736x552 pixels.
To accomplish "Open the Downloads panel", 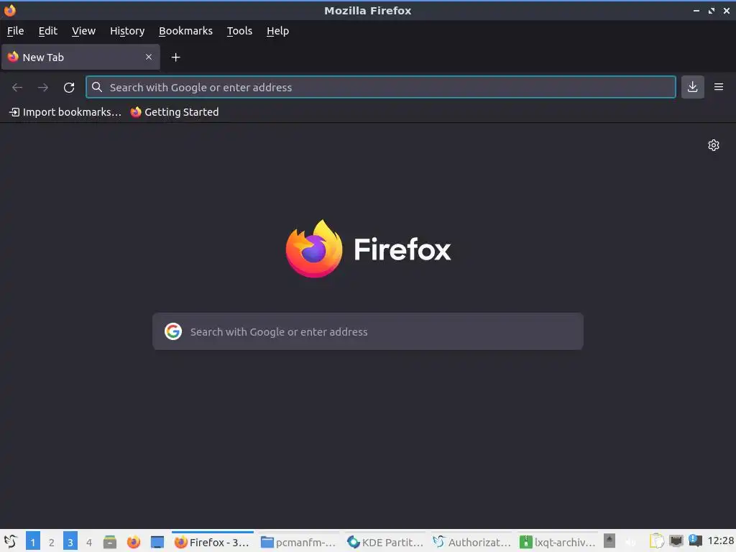I will click(x=692, y=87).
